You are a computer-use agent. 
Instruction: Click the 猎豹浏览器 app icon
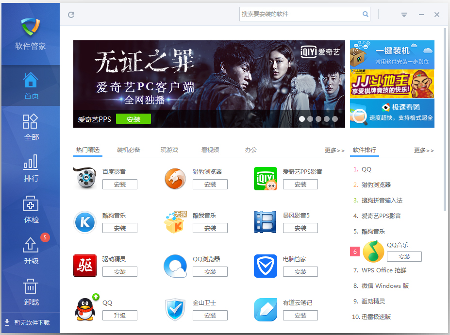(175, 179)
